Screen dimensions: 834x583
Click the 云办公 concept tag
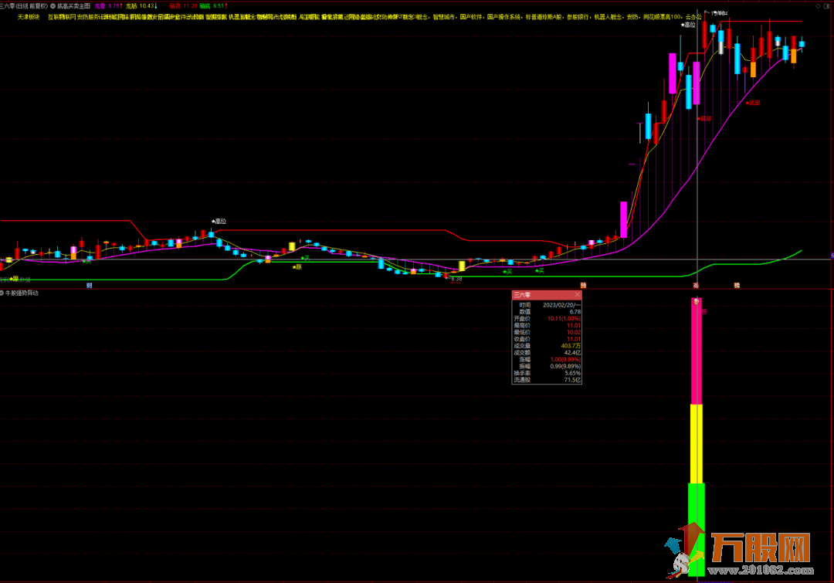coord(693,17)
